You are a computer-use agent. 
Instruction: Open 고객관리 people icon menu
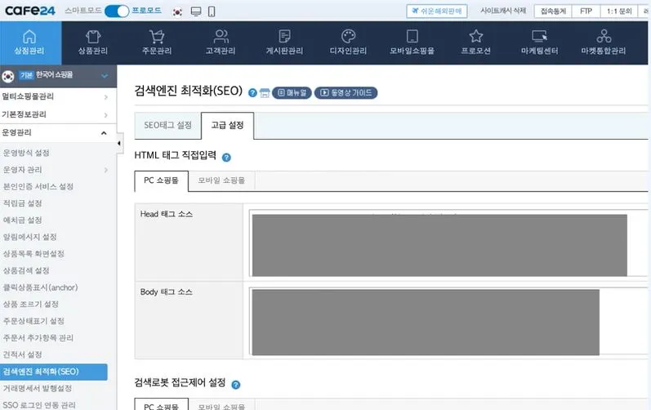[x=221, y=42]
